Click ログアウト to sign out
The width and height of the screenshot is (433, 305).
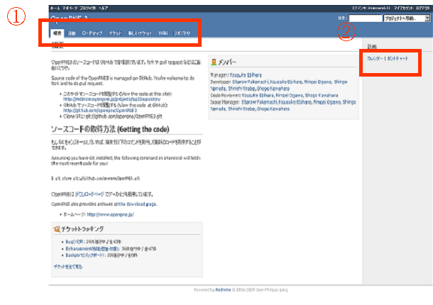[423, 8]
